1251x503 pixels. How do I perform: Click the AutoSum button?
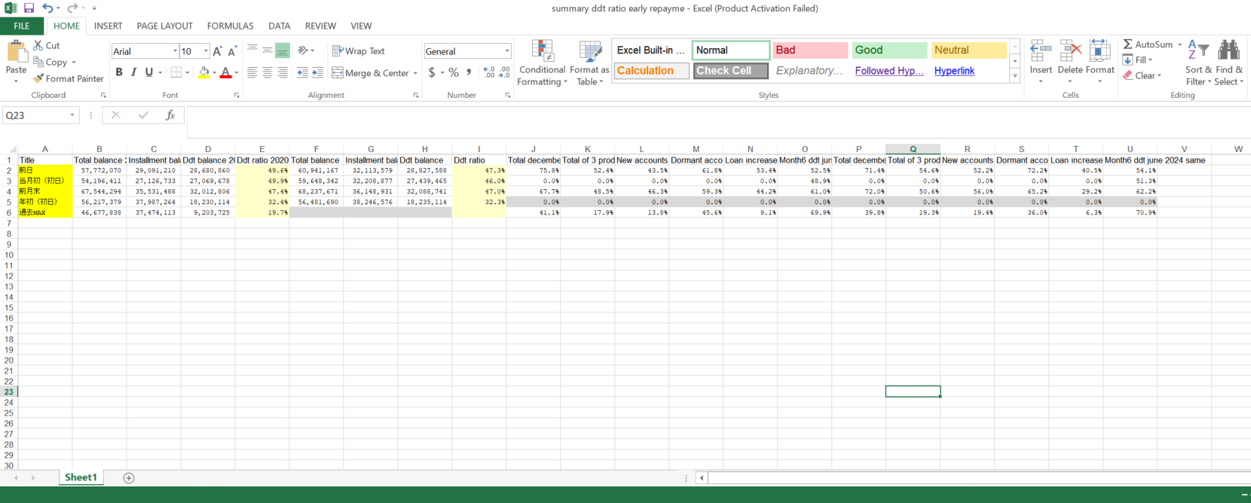click(x=1148, y=44)
